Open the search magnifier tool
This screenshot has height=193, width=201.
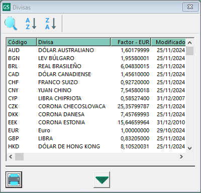[x=11, y=24]
